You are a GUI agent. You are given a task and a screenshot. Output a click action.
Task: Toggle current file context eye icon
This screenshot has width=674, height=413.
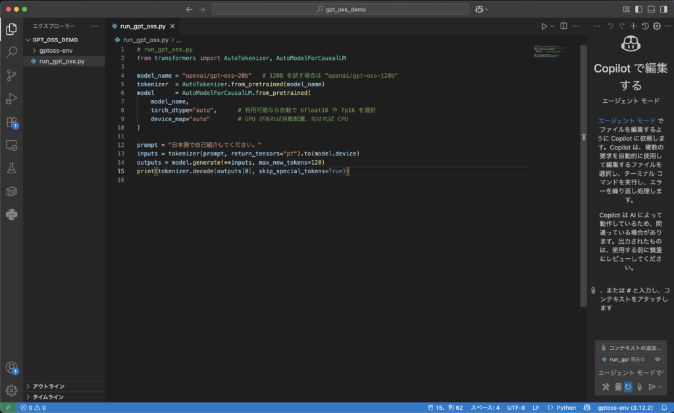click(657, 360)
